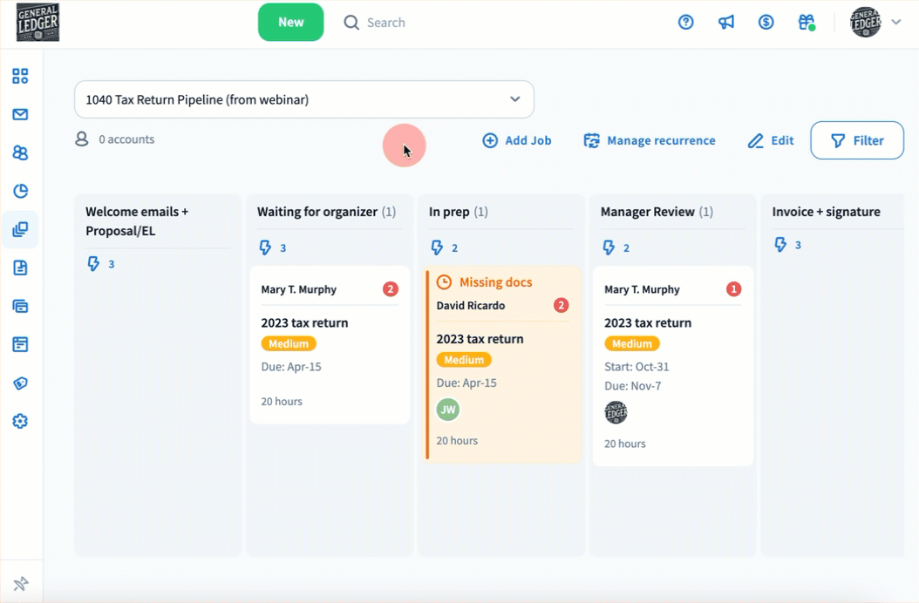Open Manage recurrence

pos(650,140)
